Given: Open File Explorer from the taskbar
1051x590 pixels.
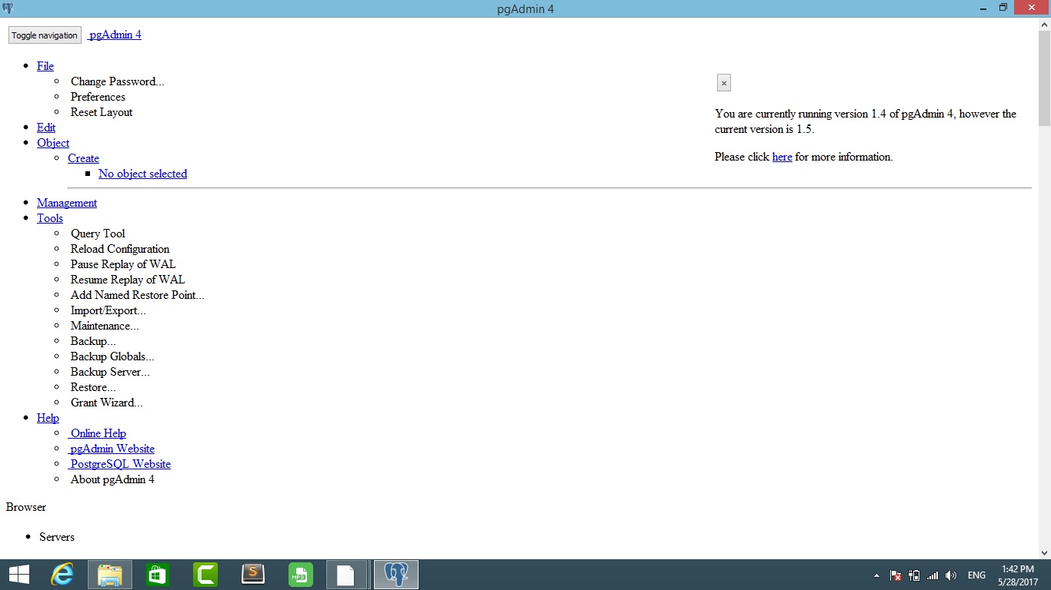Looking at the screenshot, I should click(110, 575).
